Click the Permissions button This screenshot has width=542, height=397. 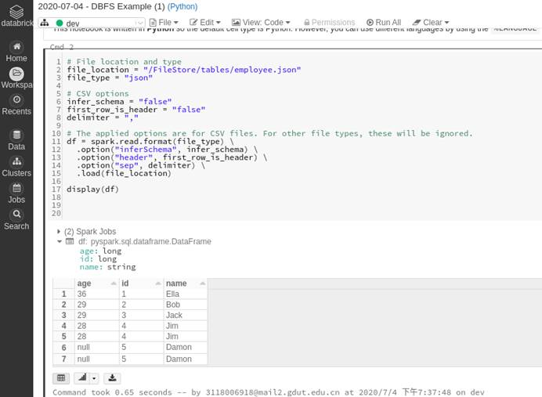pyautogui.click(x=329, y=23)
